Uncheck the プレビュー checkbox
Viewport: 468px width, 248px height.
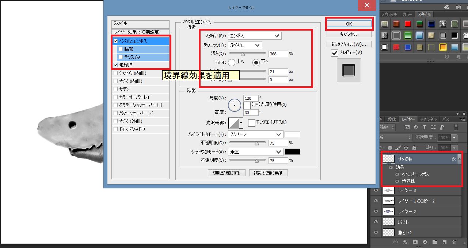[334, 53]
